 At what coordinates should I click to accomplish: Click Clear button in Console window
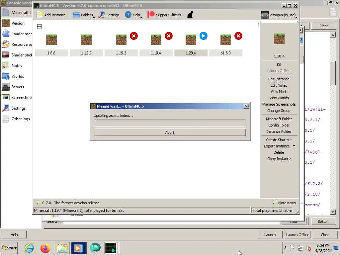click(323, 26)
